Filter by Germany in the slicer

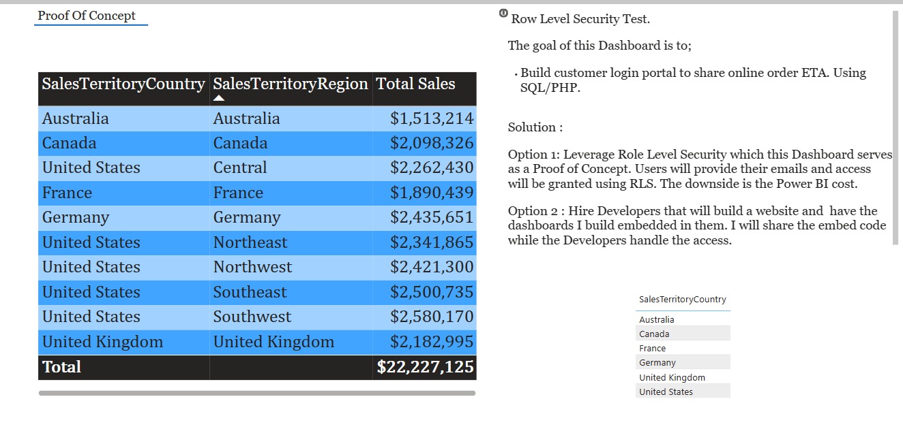coord(657,362)
